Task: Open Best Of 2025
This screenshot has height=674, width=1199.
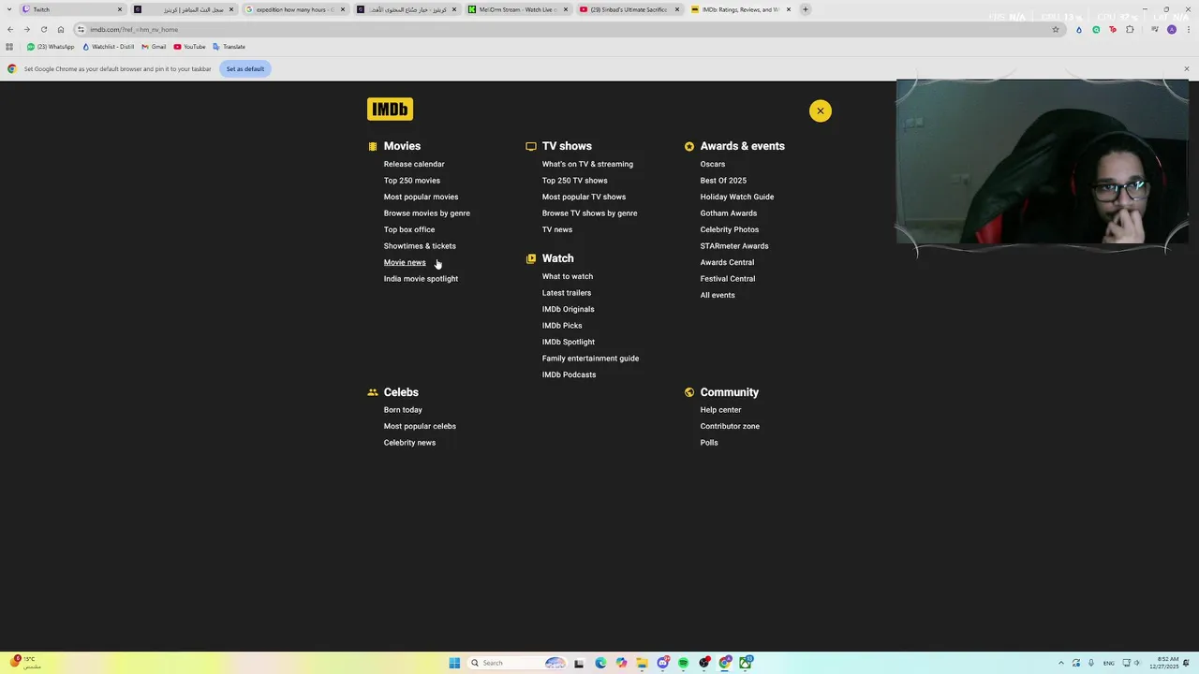Action: (x=723, y=181)
